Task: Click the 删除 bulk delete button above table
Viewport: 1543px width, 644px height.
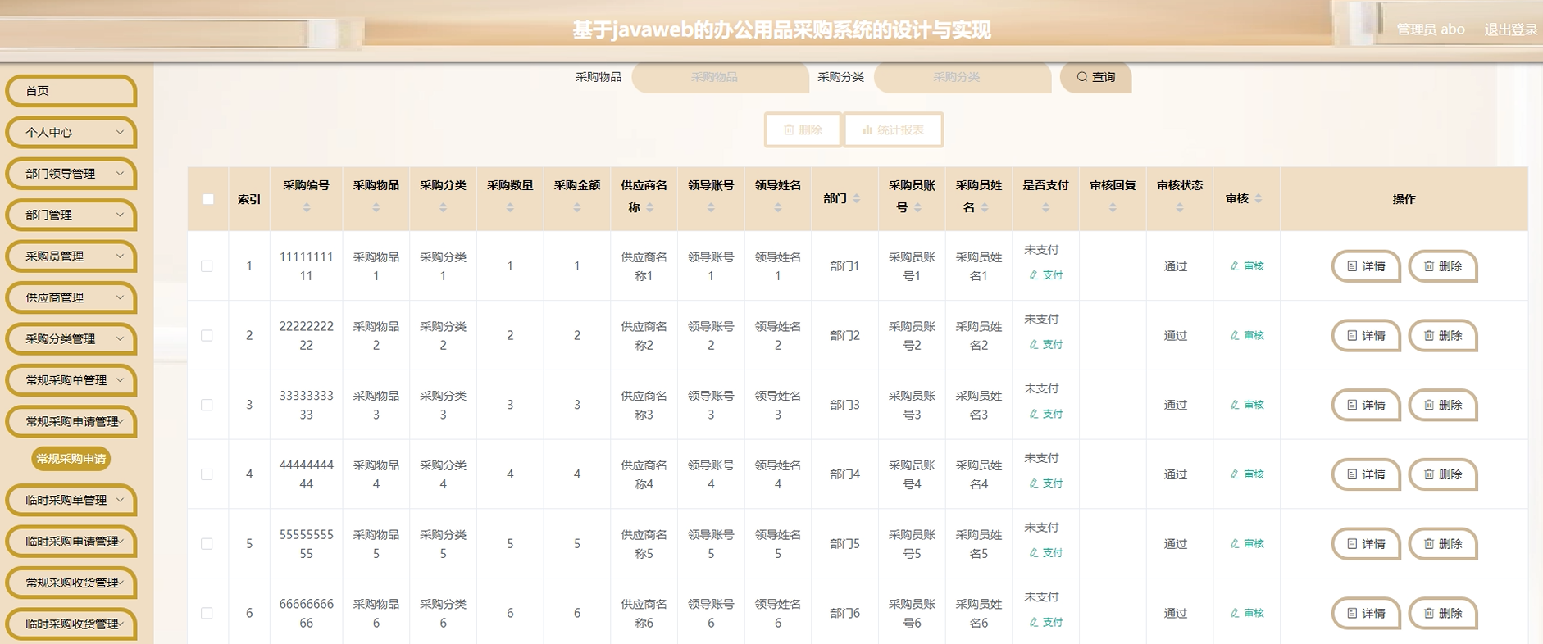Action: [803, 129]
